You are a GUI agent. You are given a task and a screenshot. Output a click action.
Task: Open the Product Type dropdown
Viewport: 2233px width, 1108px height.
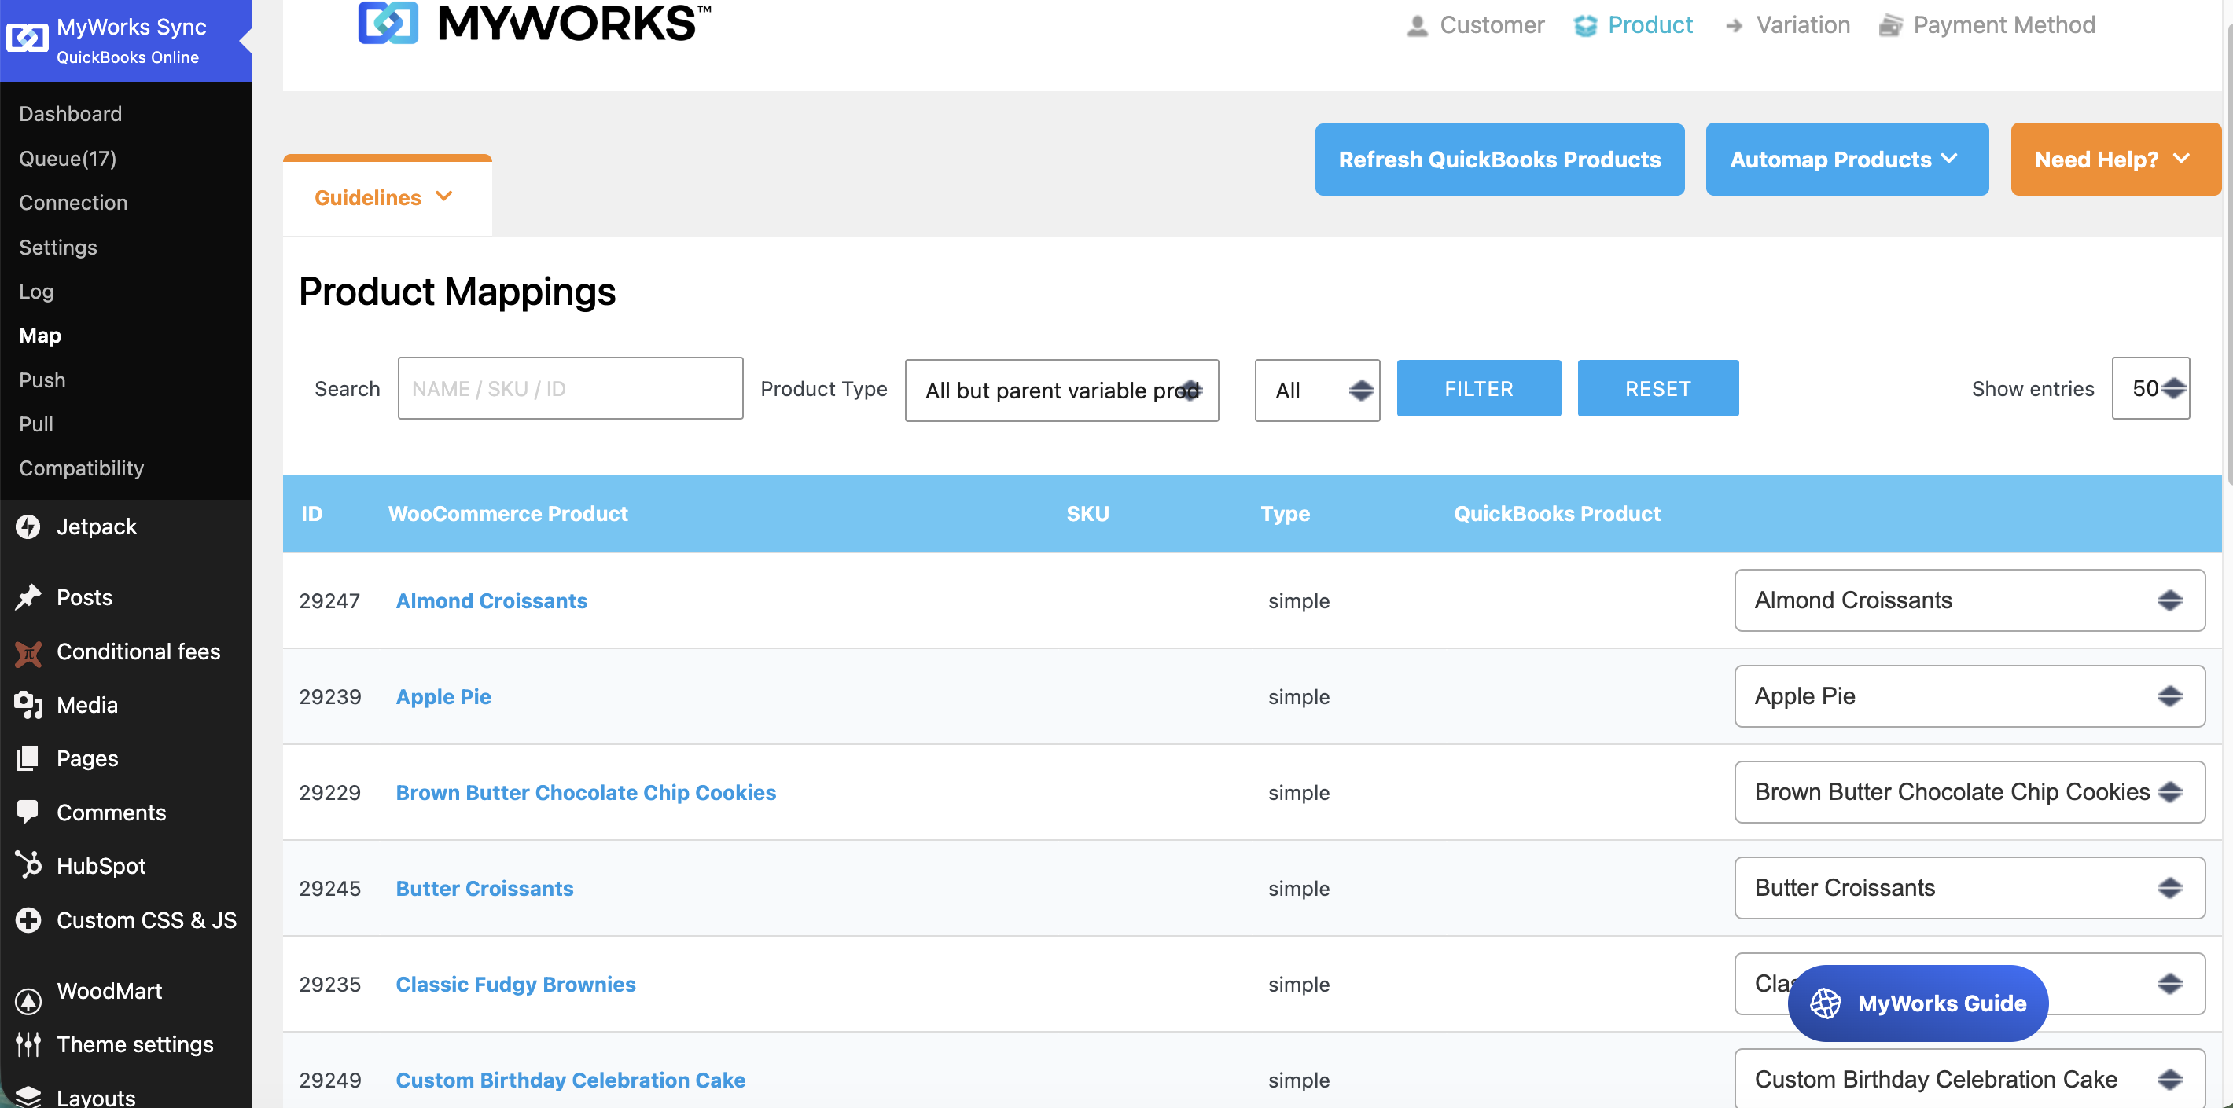(x=1062, y=390)
